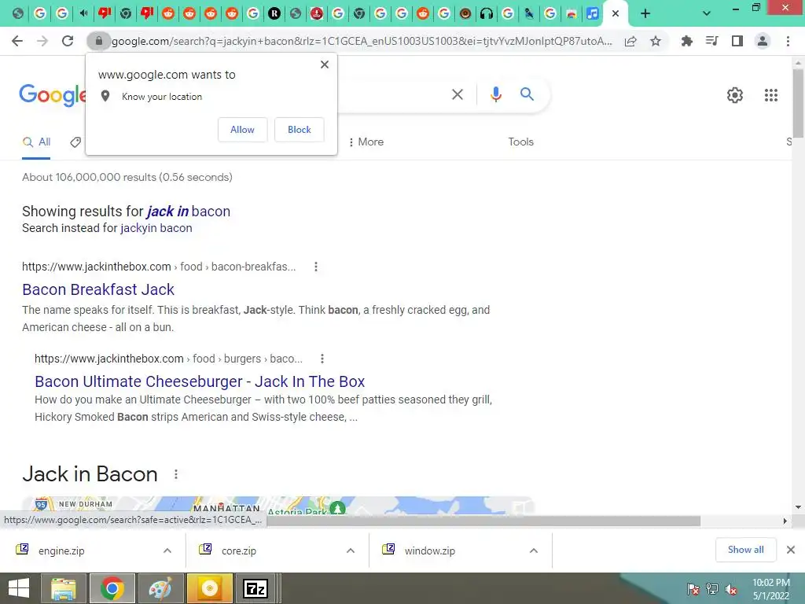Close the active browser tab

(x=616, y=13)
